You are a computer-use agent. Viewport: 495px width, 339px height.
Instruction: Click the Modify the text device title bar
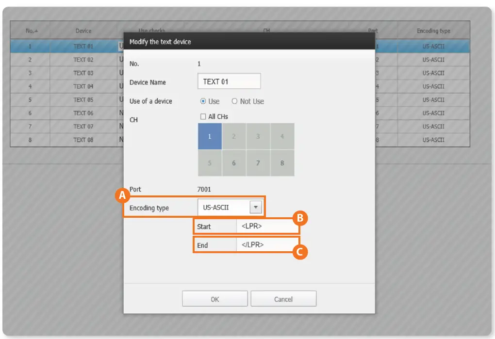249,41
